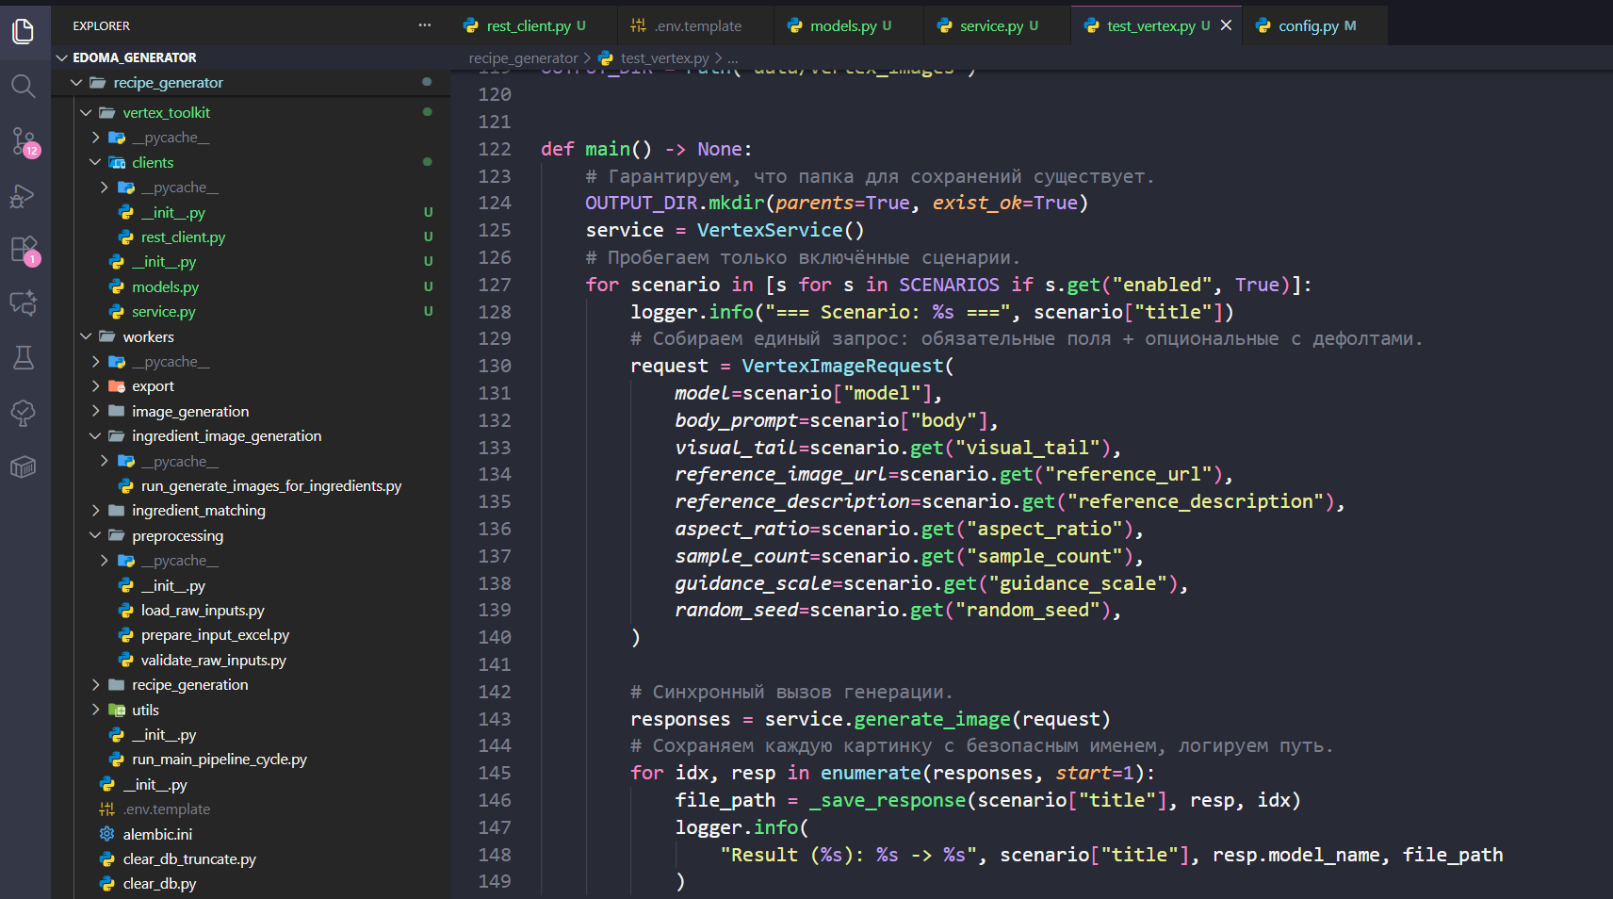1613x899 pixels.
Task: Click the Python icon beside service.py in the tree
Action: click(x=117, y=312)
